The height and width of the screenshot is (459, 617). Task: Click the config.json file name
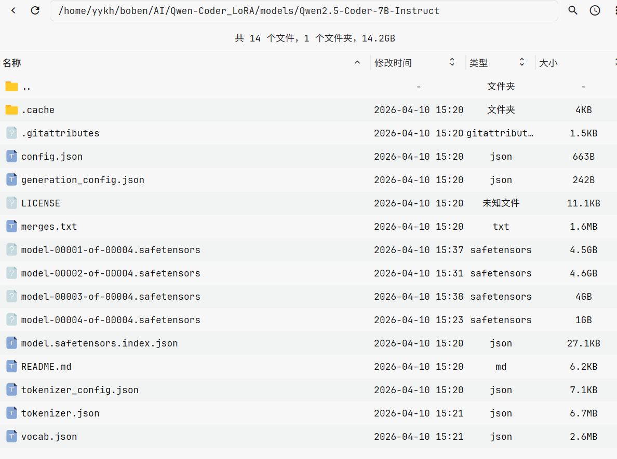[52, 157]
